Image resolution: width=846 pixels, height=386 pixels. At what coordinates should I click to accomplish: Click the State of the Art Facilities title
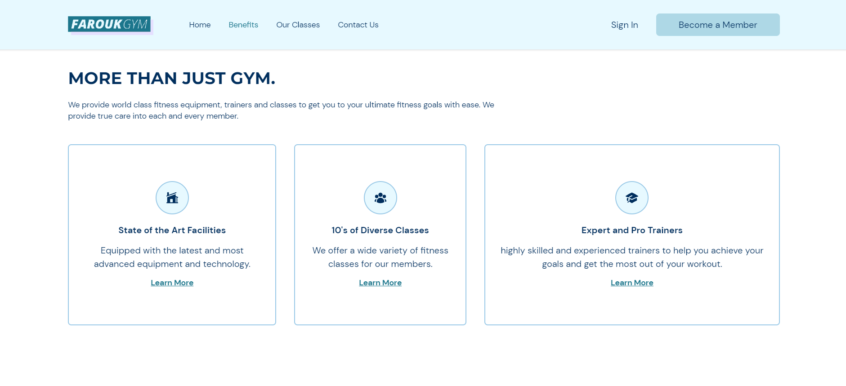coord(172,230)
